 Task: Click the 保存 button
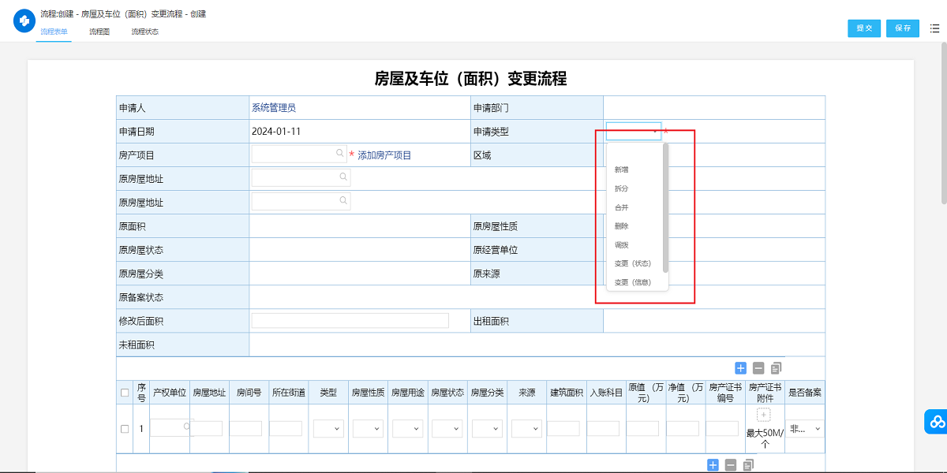[903, 28]
